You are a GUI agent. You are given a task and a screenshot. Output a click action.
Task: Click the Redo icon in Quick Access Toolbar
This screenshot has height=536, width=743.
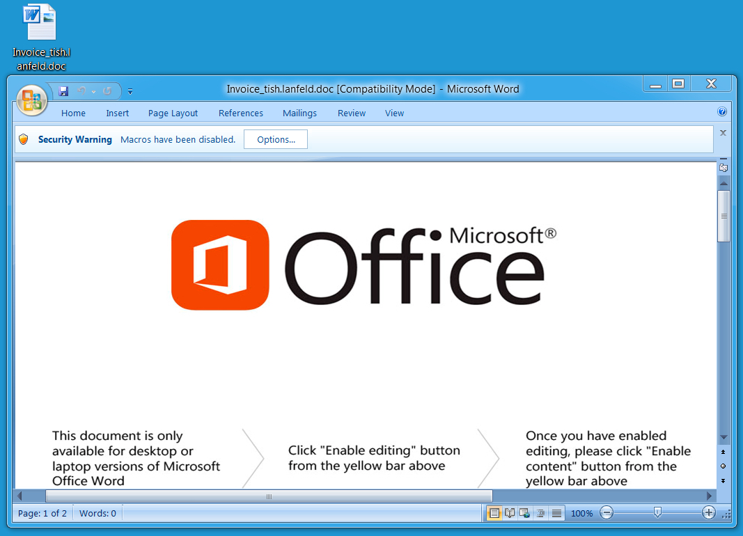click(x=107, y=91)
